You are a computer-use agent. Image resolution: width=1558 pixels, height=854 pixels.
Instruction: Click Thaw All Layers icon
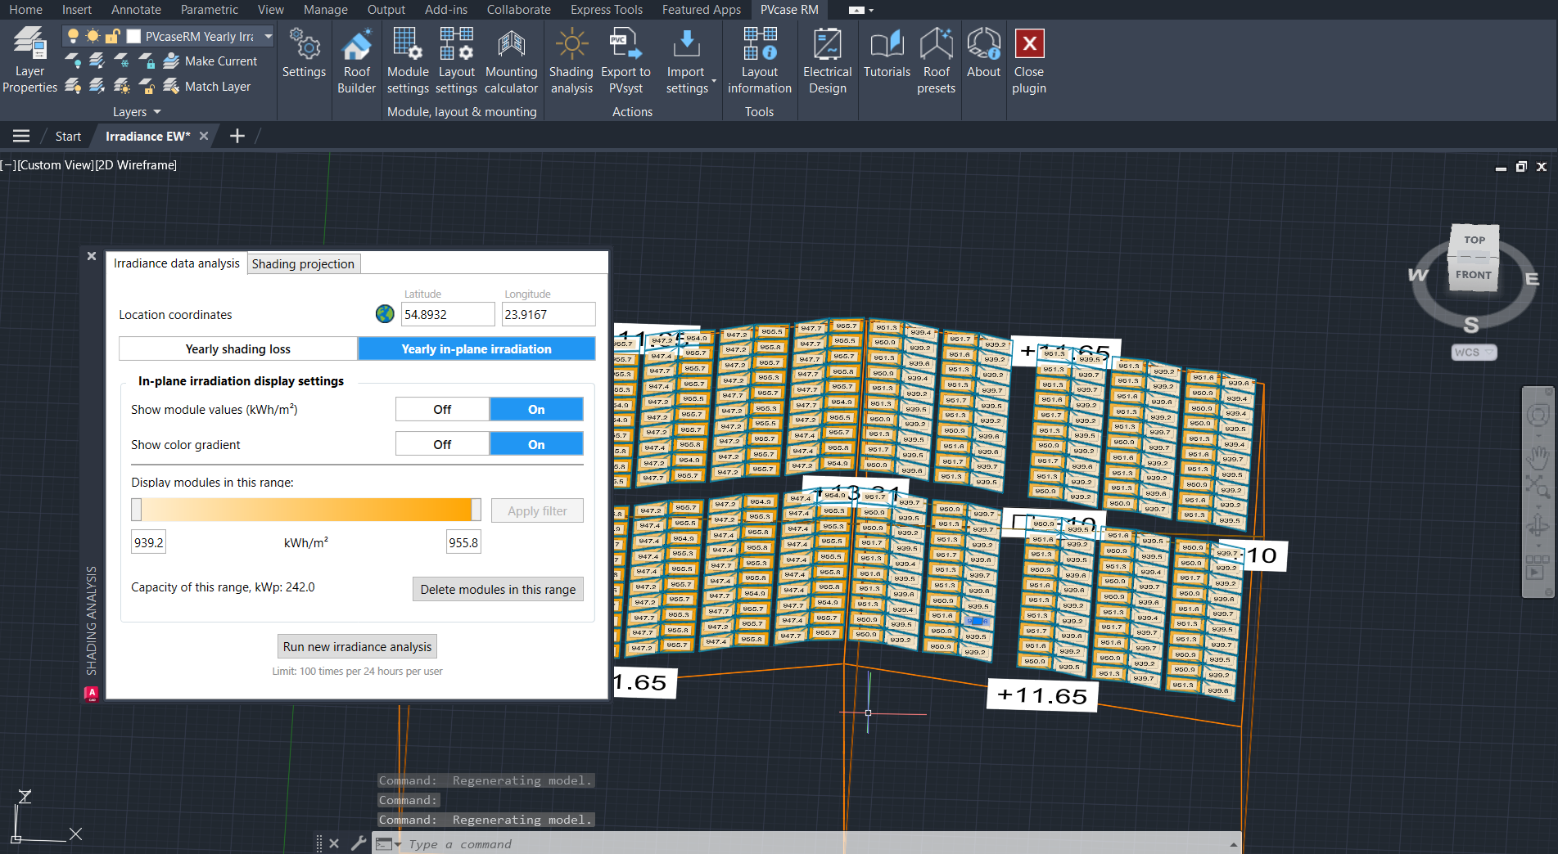click(121, 86)
